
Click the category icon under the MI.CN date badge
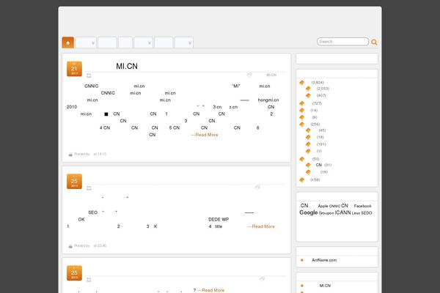pos(89,75)
